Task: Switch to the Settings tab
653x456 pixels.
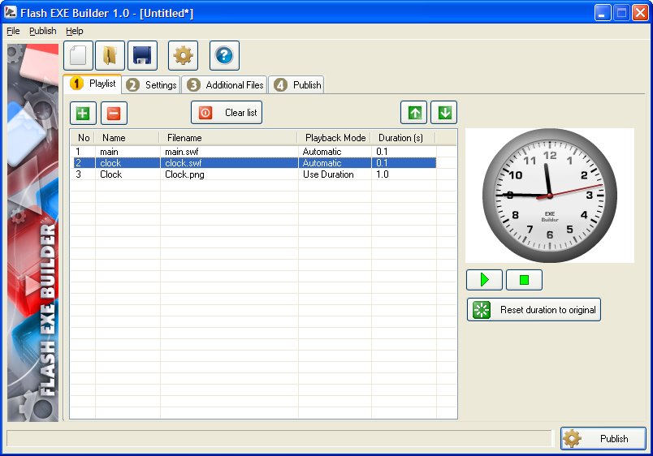Action: [152, 85]
